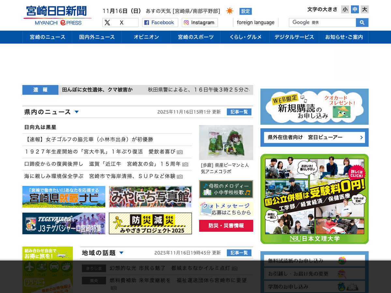Open the 県産ピーマン anime collaboration photo

[226, 142]
